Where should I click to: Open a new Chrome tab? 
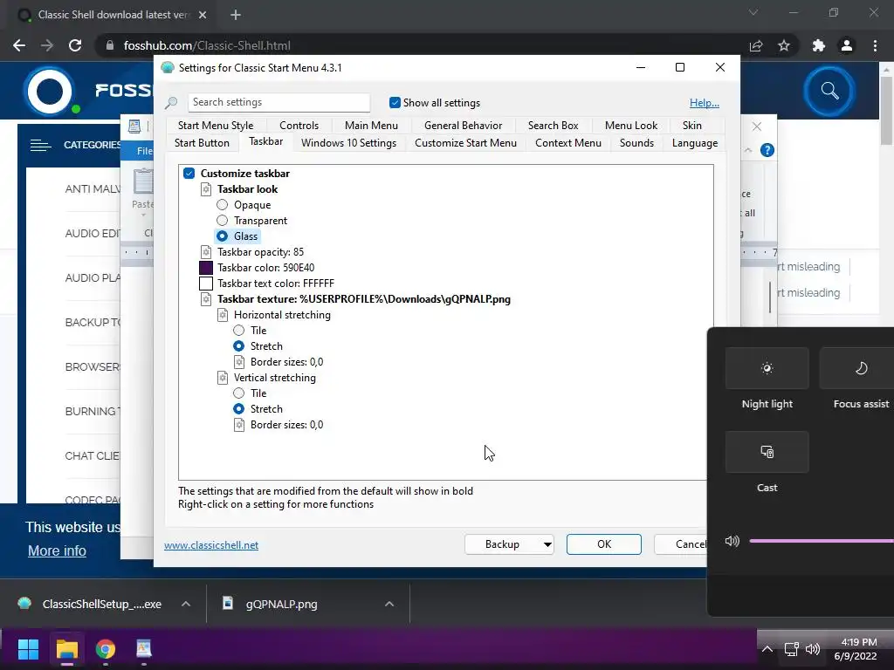(236, 15)
